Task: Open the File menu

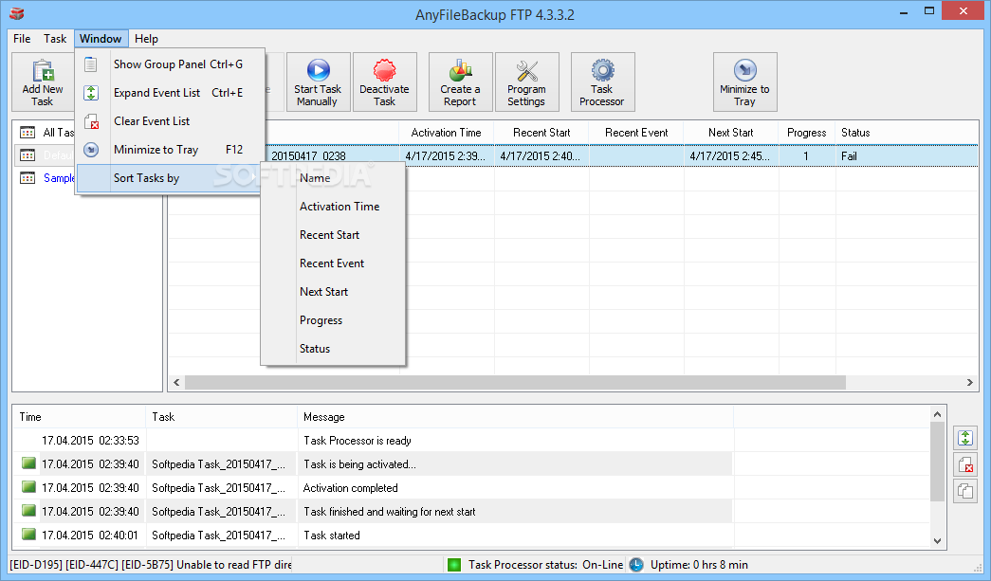Action: 22,39
